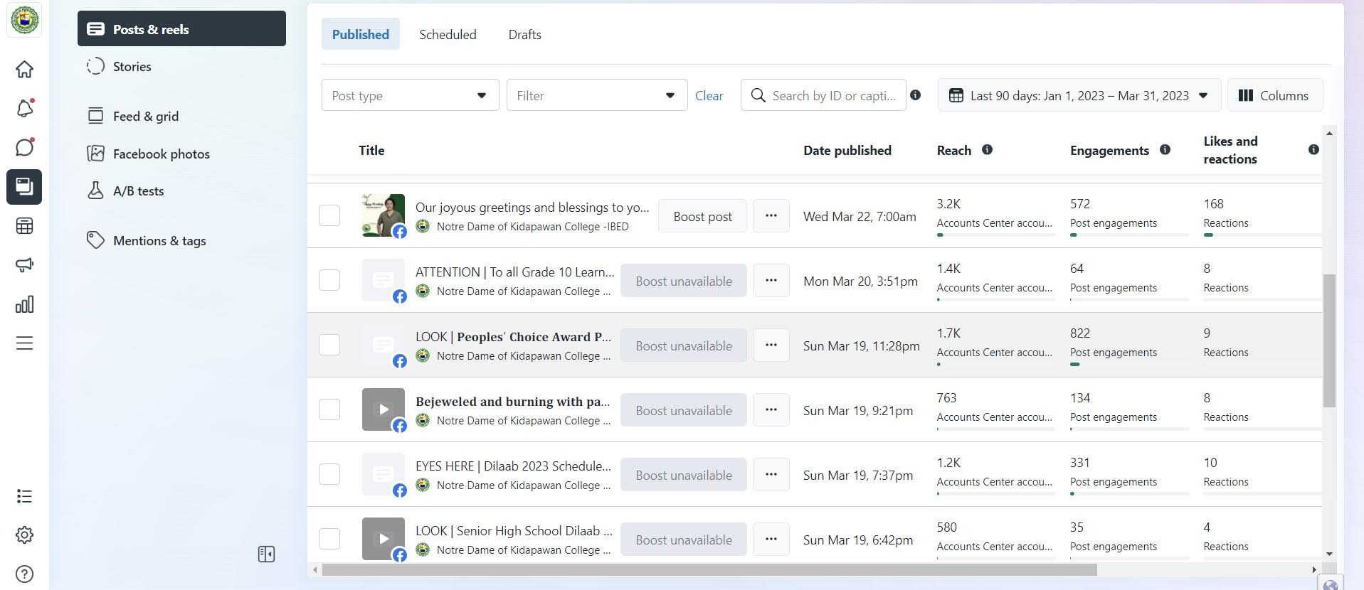Open the Insights bar chart icon
This screenshot has height=590, width=1364.
pos(24,304)
